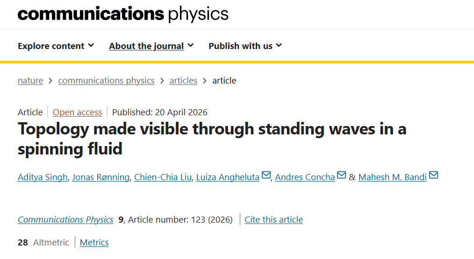The width and height of the screenshot is (474, 259).
Task: Expand the Explore content menu
Action: (56, 46)
